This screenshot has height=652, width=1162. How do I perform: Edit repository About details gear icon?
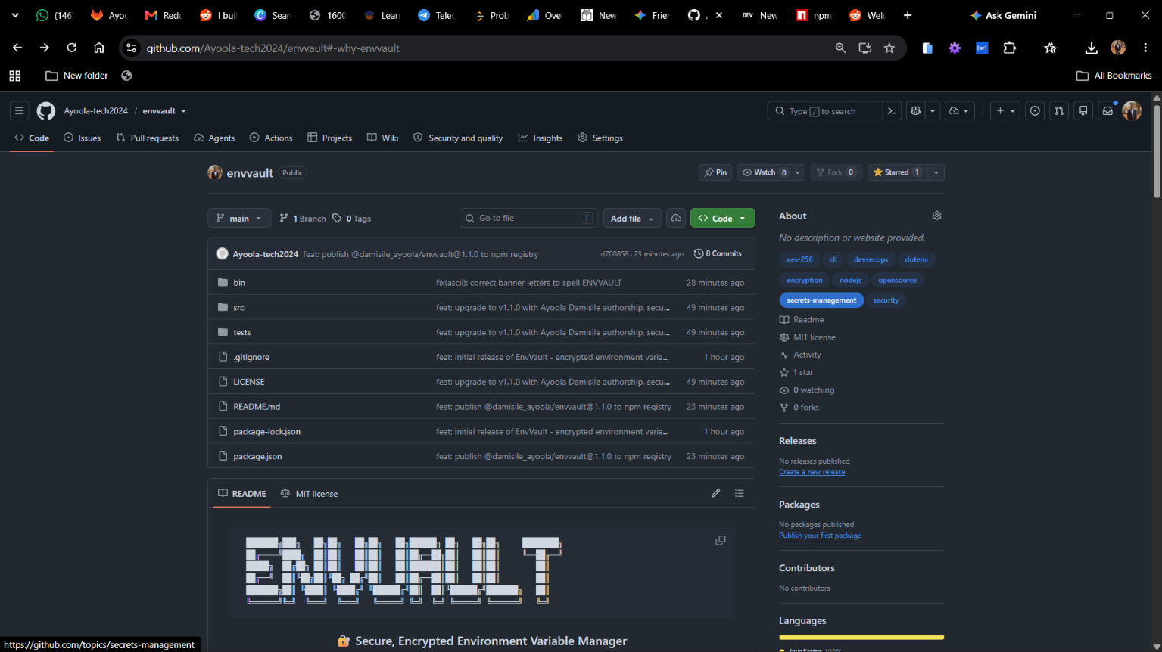(x=936, y=216)
